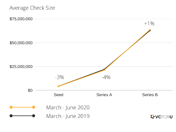This screenshot has height=132, width=176.
Task: Click the Seed x-axis label
Action: [x=58, y=95]
